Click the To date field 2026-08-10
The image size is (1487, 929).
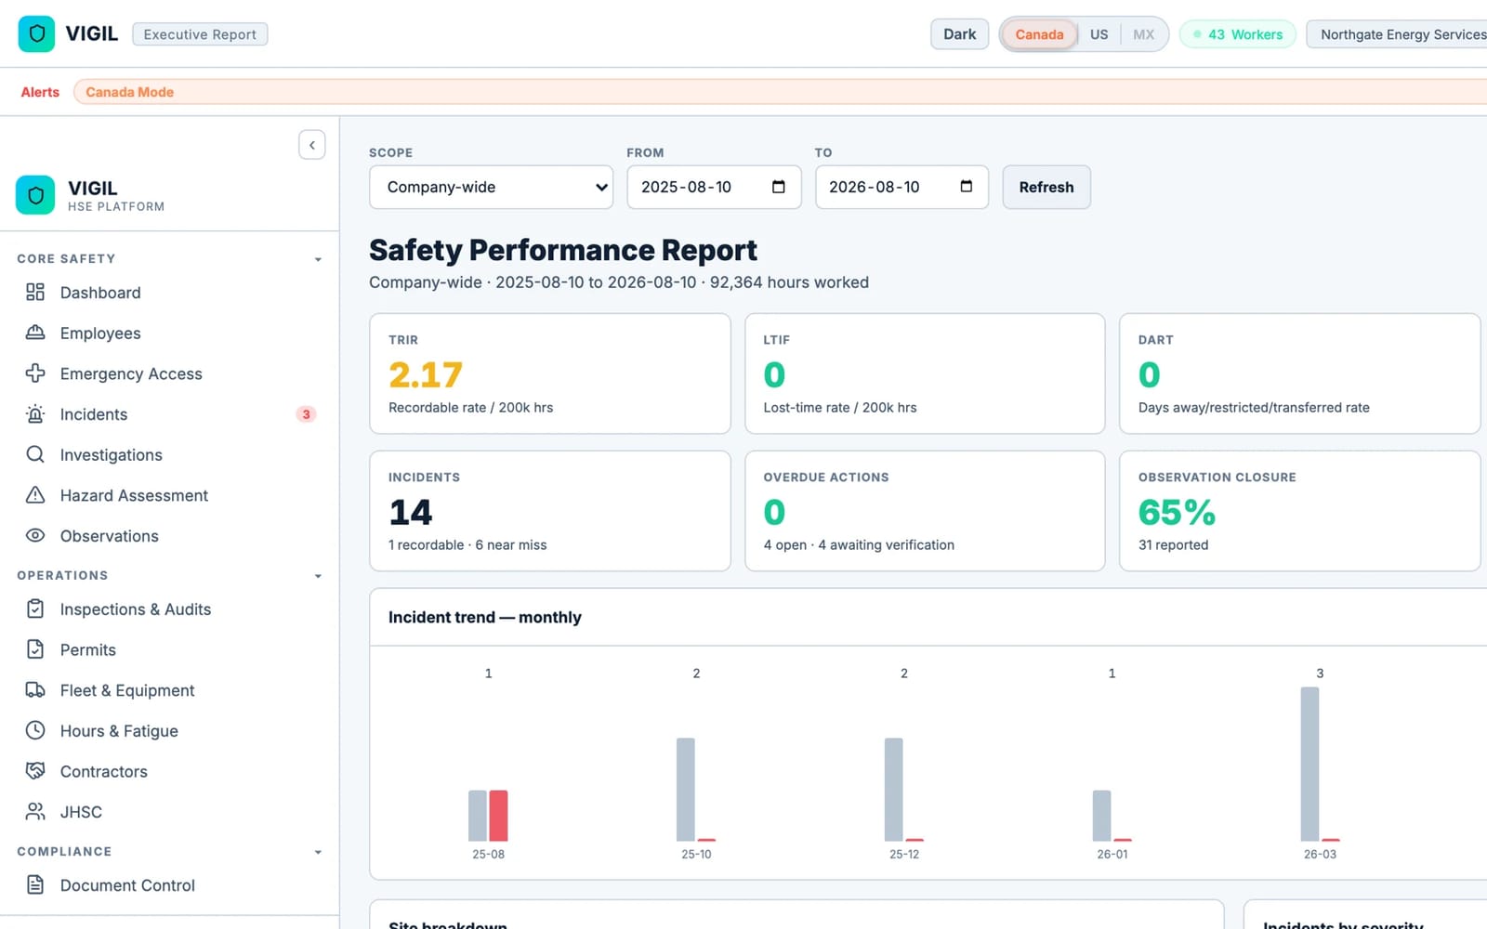coord(901,187)
